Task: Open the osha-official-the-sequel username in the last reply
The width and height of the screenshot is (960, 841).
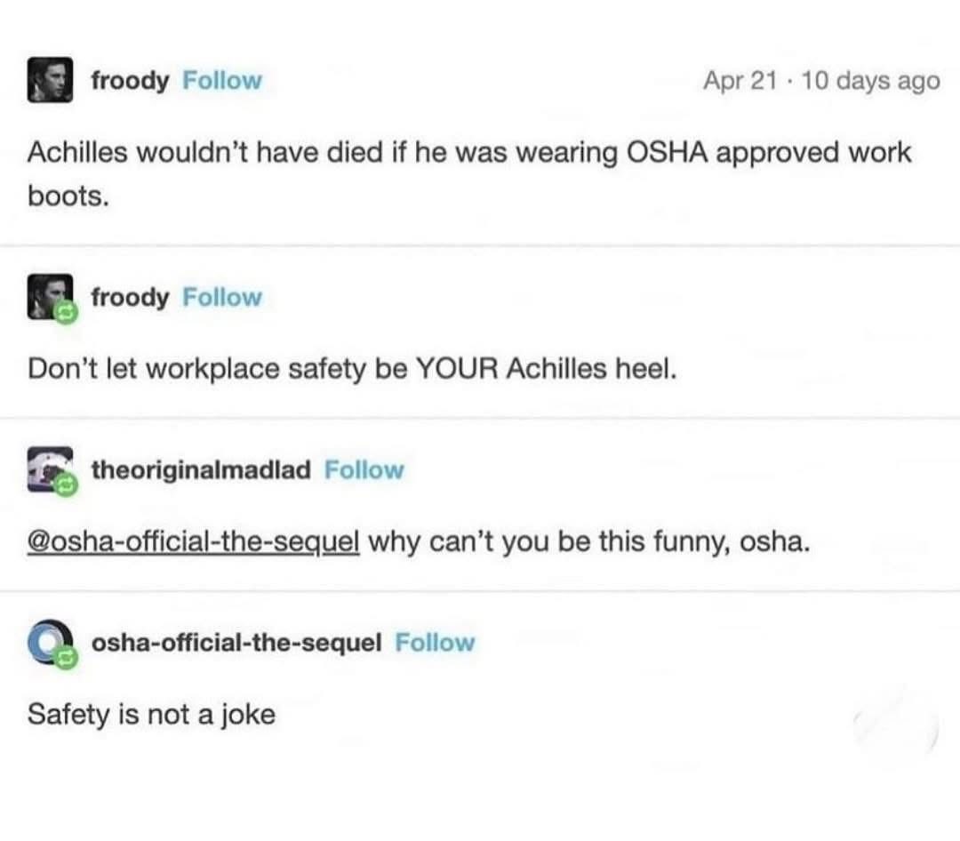Action: click(237, 642)
